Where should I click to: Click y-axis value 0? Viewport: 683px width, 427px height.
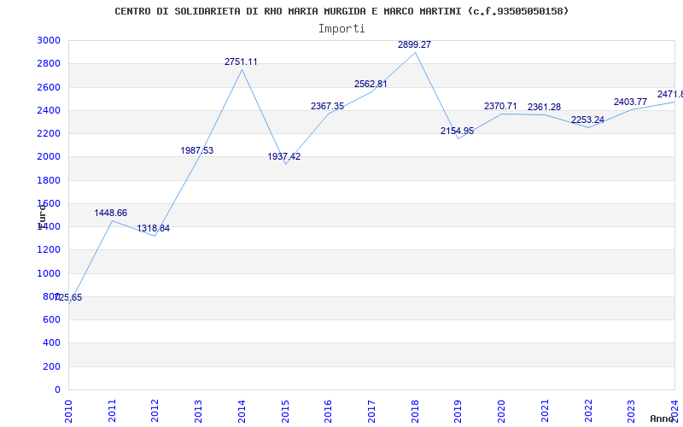(57, 389)
